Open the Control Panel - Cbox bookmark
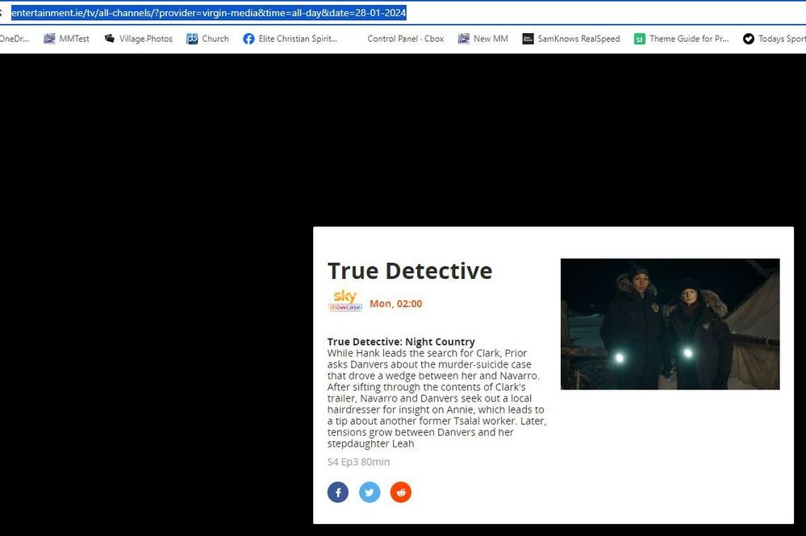This screenshot has height=536, width=806. pyautogui.click(x=406, y=39)
